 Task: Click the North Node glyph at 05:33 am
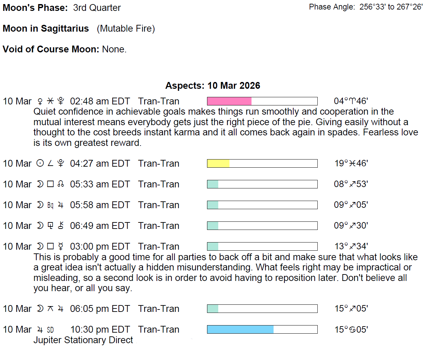click(x=61, y=184)
